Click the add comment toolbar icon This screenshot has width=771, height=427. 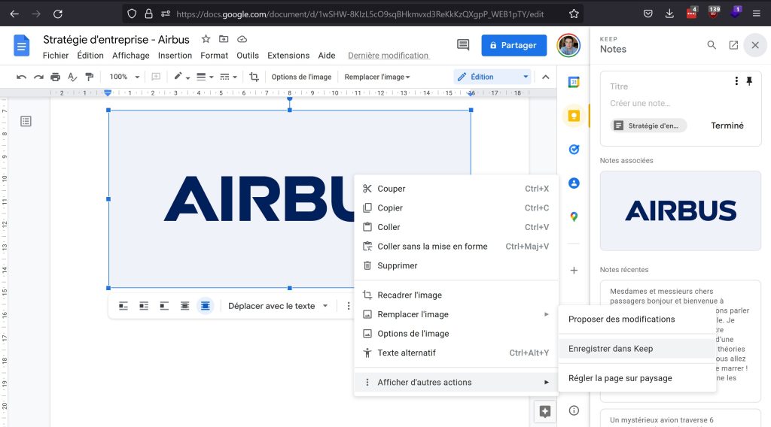(x=156, y=77)
